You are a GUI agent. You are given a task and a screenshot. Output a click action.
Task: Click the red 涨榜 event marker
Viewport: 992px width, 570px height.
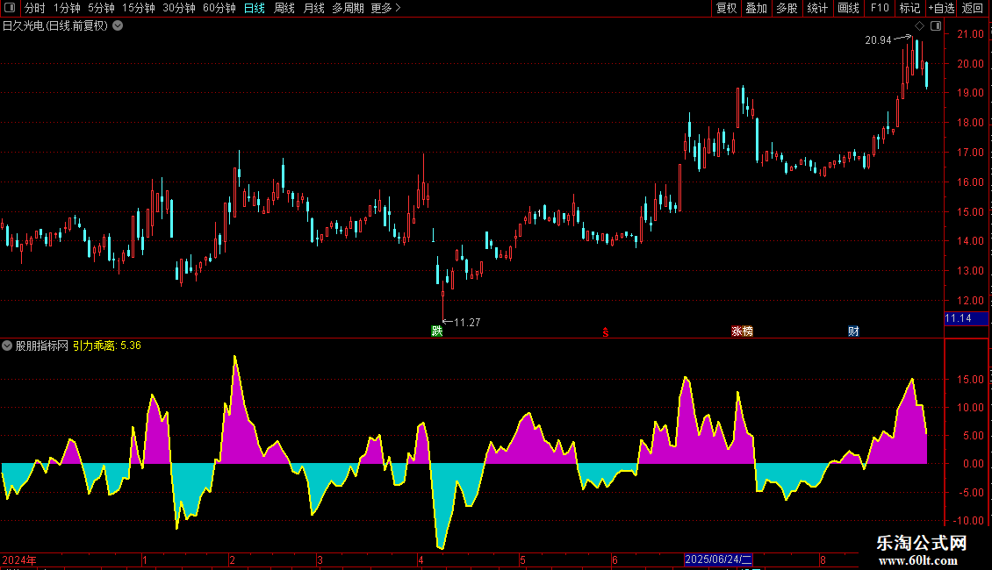point(742,331)
